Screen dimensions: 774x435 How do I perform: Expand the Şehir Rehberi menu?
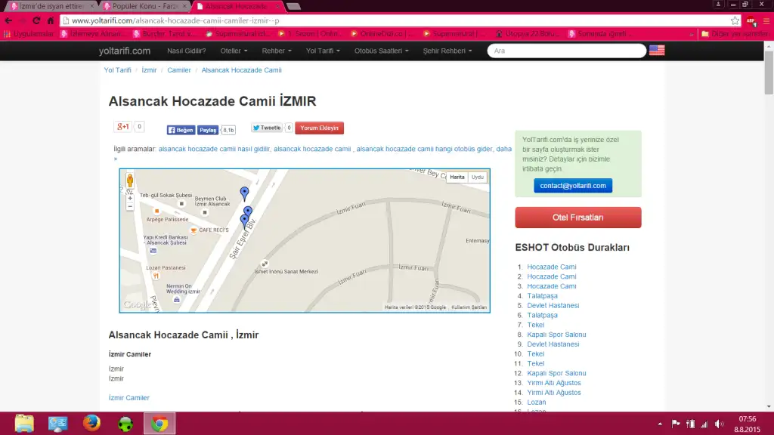447,51
